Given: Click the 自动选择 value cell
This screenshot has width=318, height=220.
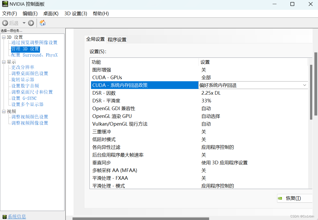Looking at the screenshot, I should click(211, 116).
